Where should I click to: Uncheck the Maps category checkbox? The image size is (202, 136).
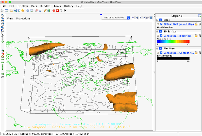[x=160, y=20]
